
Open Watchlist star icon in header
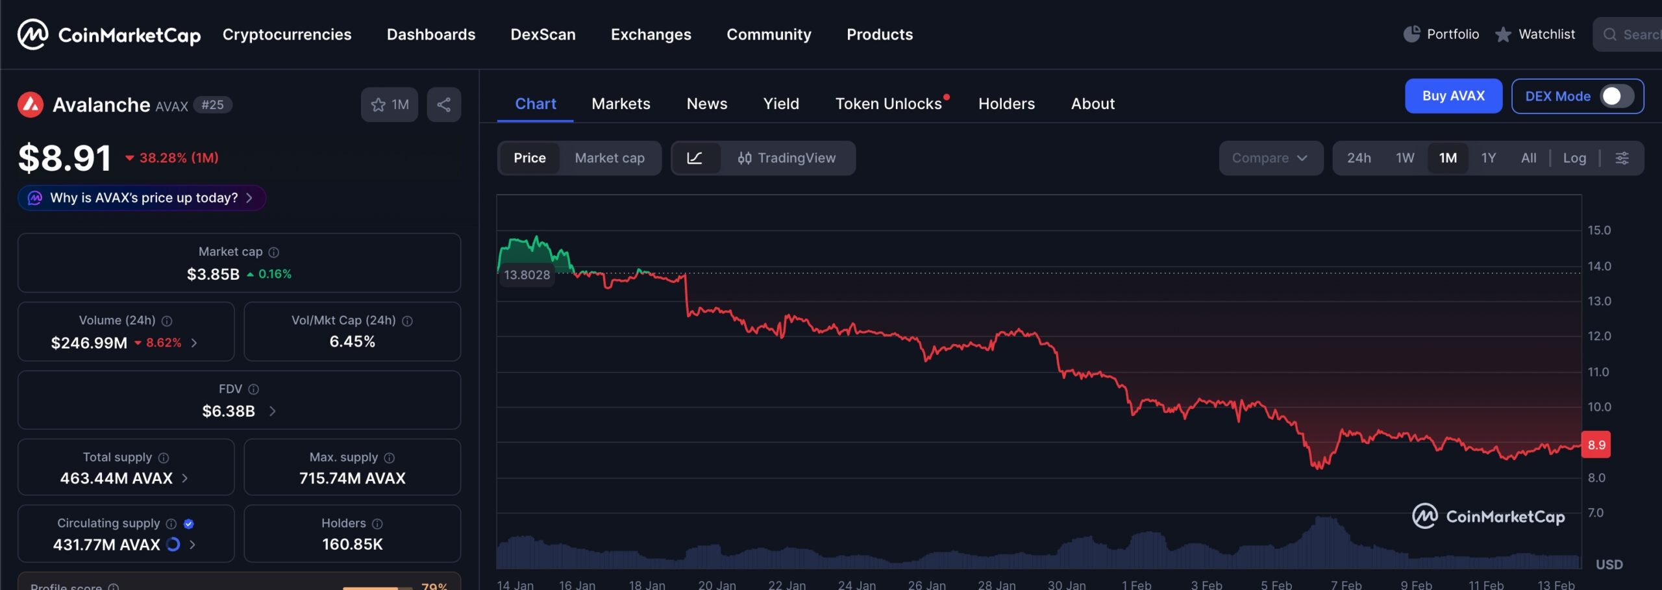(x=1503, y=34)
